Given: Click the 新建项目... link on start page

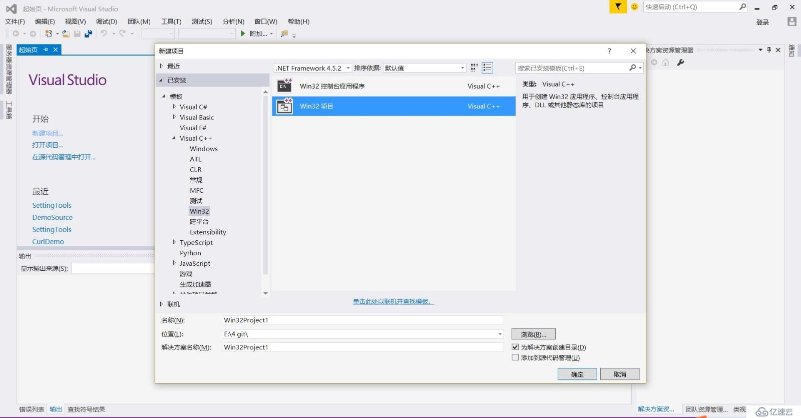Looking at the screenshot, I should pyautogui.click(x=48, y=133).
